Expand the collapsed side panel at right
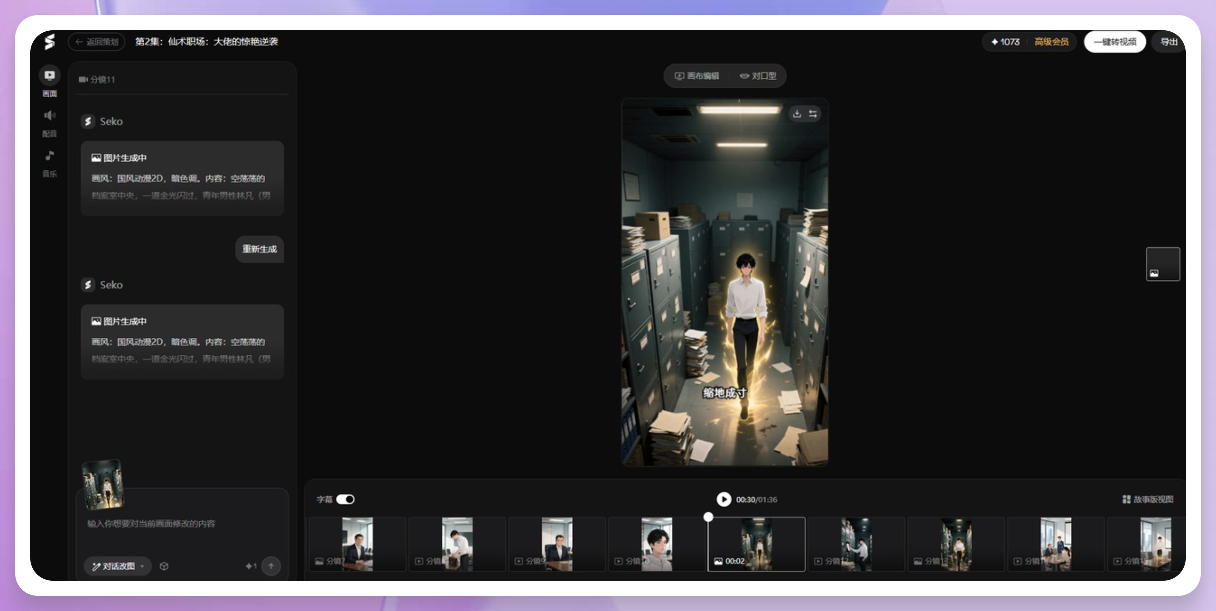 (x=1163, y=264)
